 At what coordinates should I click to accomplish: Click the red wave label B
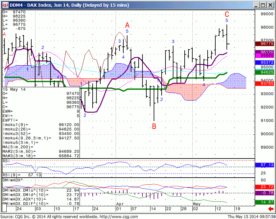[154, 126]
